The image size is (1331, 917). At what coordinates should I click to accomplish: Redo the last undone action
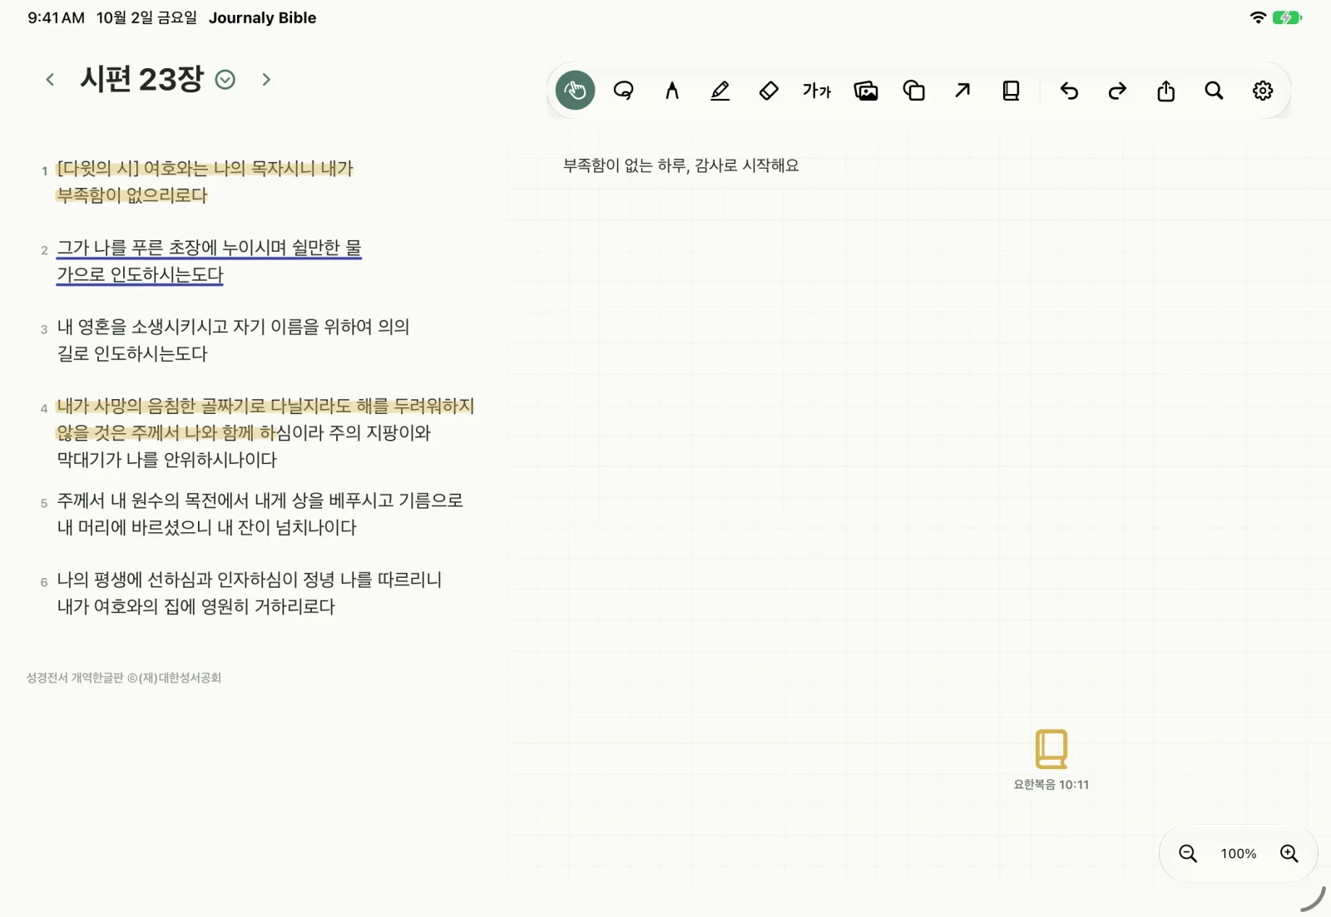(x=1117, y=91)
